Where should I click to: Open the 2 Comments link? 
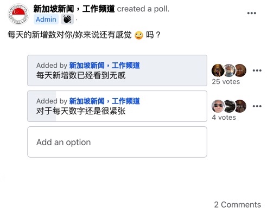(x=237, y=205)
